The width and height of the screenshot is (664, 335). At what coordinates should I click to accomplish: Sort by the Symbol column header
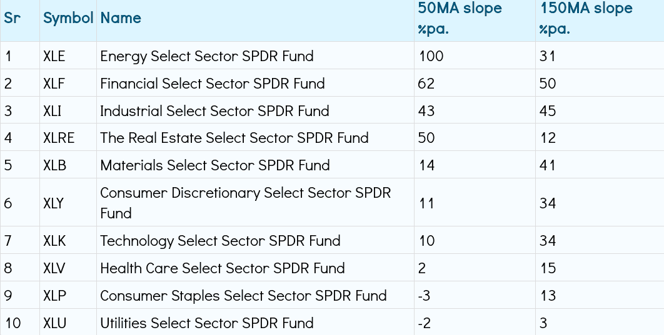pyautogui.click(x=68, y=18)
